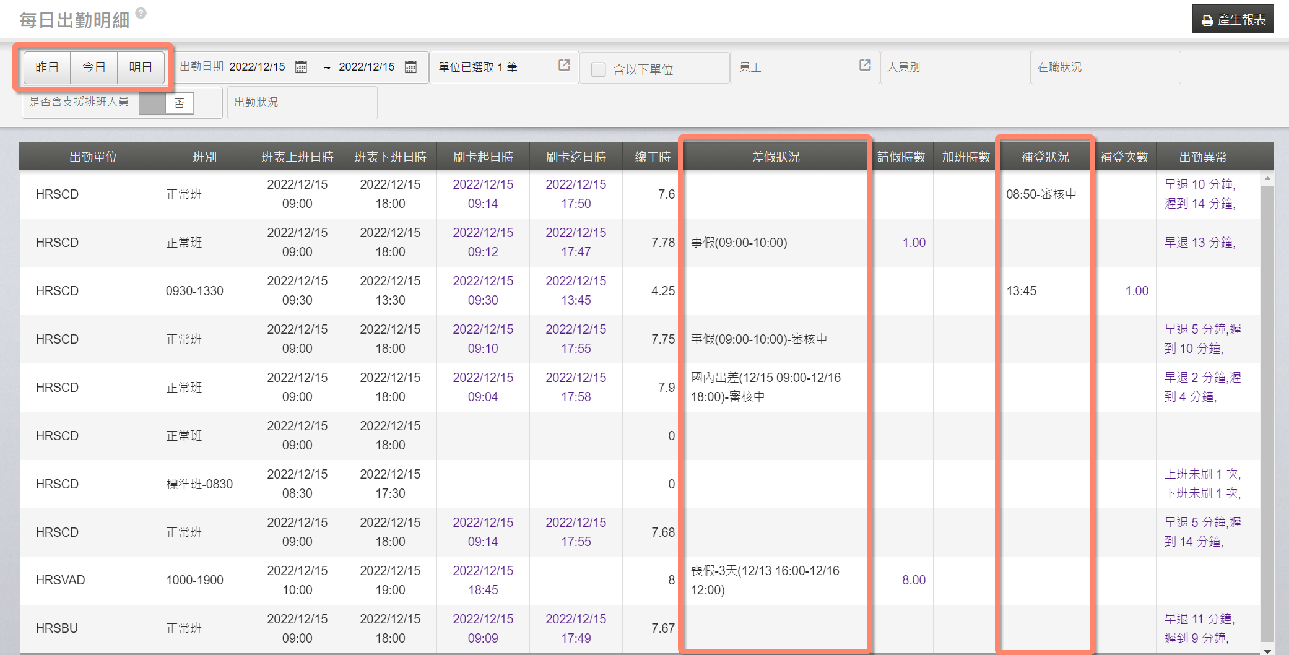This screenshot has width=1289, height=655.
Task: Open the employee selection popup icon
Action: click(865, 65)
